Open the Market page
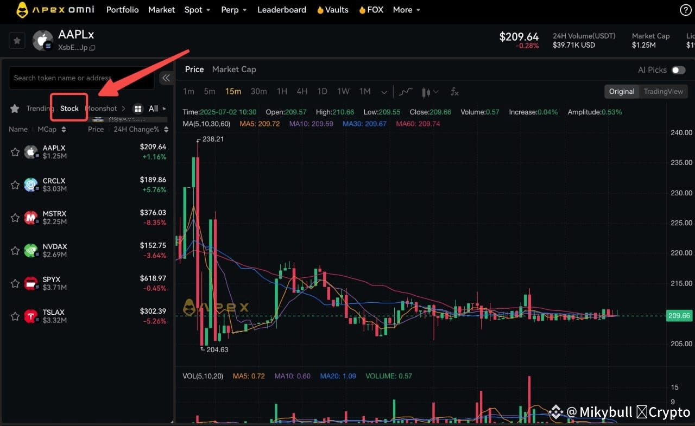Image resolution: width=695 pixels, height=426 pixels. 162,10
